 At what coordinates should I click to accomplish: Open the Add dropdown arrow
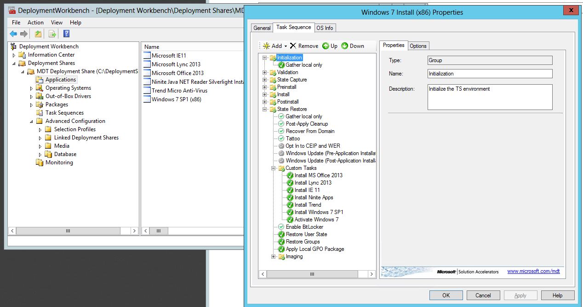286,46
